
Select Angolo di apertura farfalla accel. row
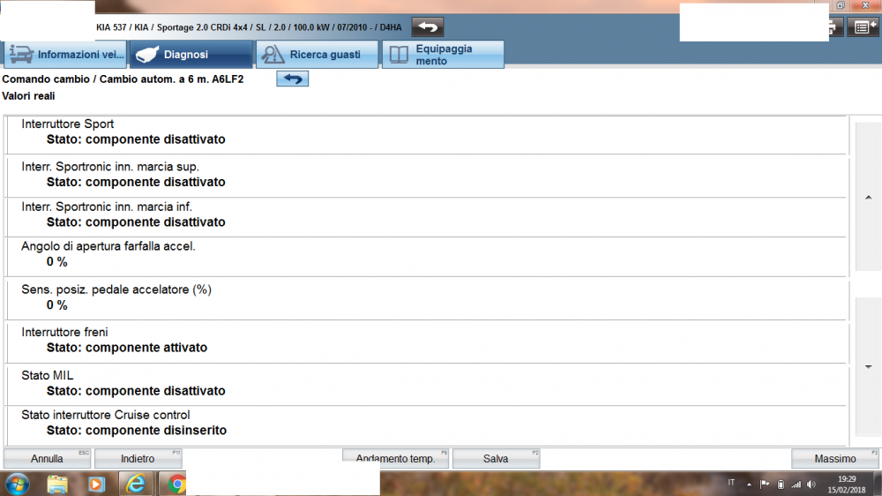(426, 257)
